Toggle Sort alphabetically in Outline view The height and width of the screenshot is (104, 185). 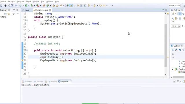pos(176,50)
